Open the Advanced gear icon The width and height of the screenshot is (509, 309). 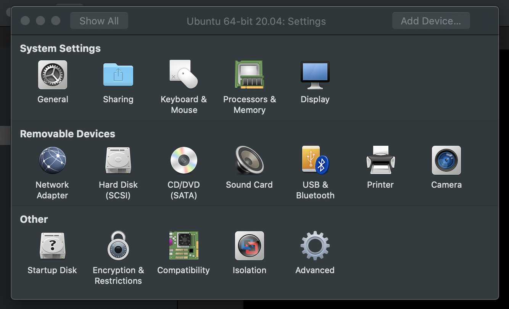315,246
